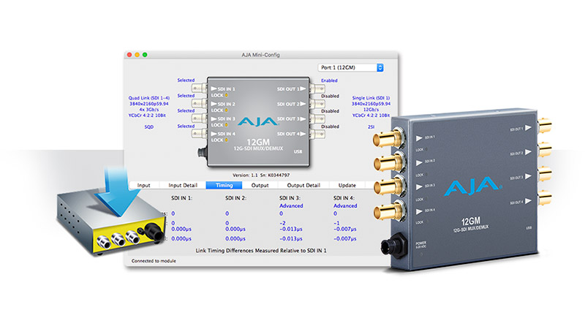The width and height of the screenshot is (585, 329).
Task: Click the SDI IN 3 BNC connector graphic
Action: [x=199, y=118]
